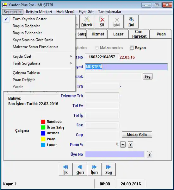Choose Yazdır to print

tap(39, 87)
